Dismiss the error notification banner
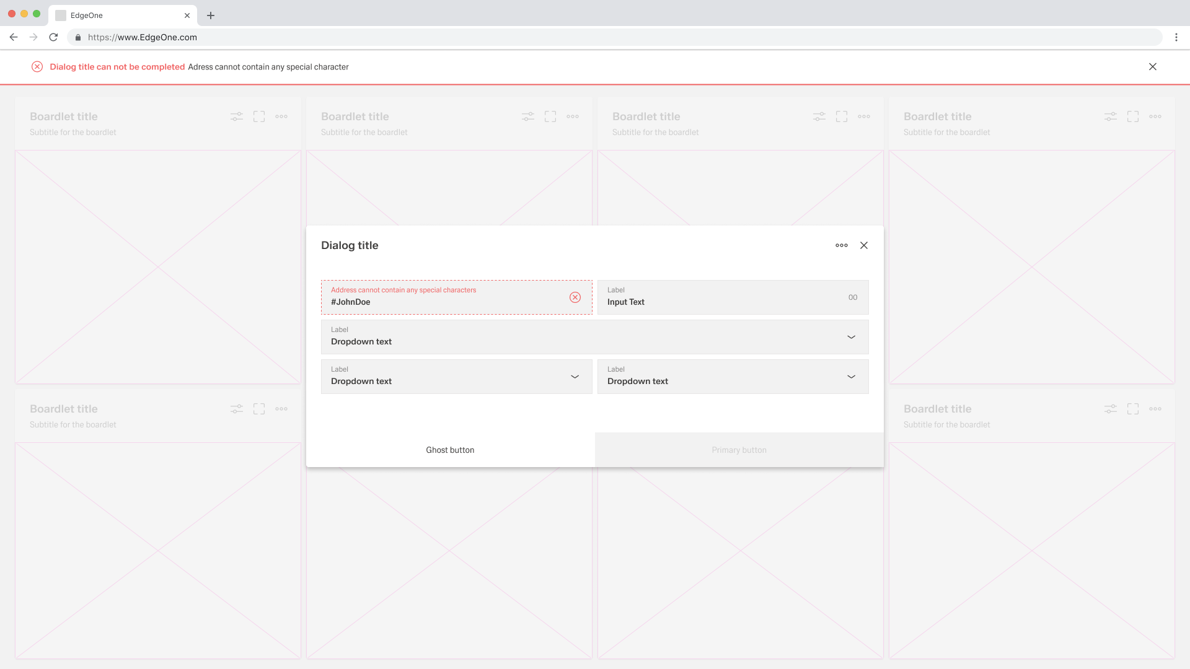This screenshot has height=669, width=1190. (x=1153, y=67)
